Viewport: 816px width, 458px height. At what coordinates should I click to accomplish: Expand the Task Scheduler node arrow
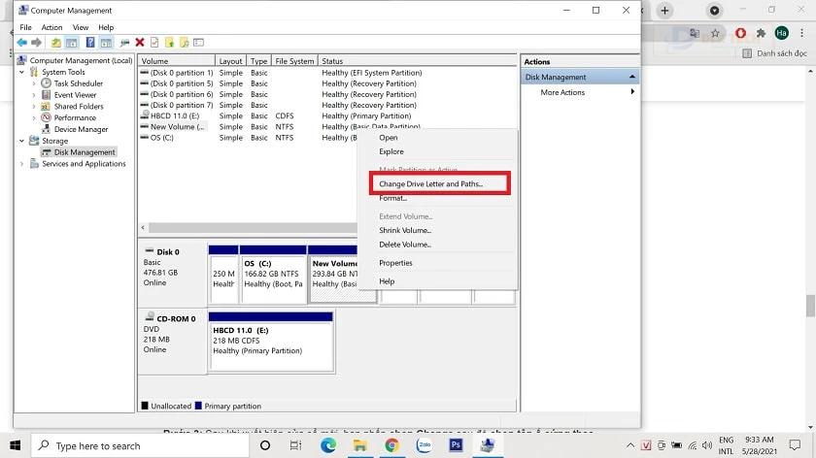[34, 83]
